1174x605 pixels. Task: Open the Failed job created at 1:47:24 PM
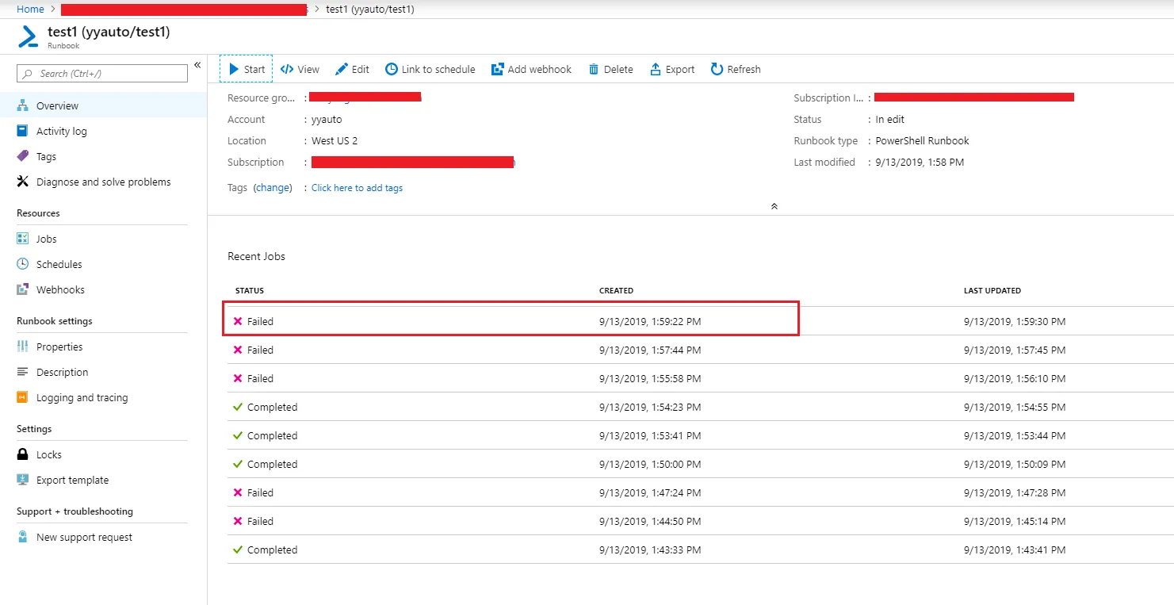700,492
